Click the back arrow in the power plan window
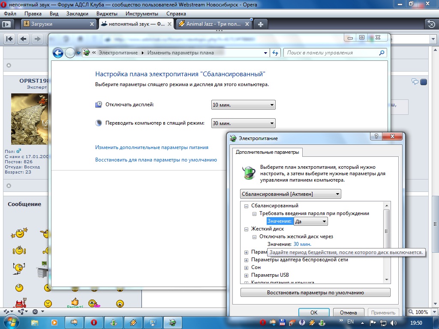439x329 pixels. [x=58, y=53]
